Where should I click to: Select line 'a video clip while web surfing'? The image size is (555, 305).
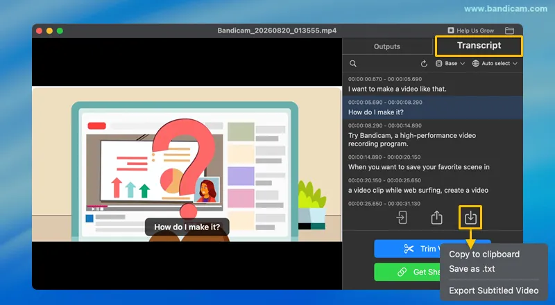pyautogui.click(x=418, y=191)
